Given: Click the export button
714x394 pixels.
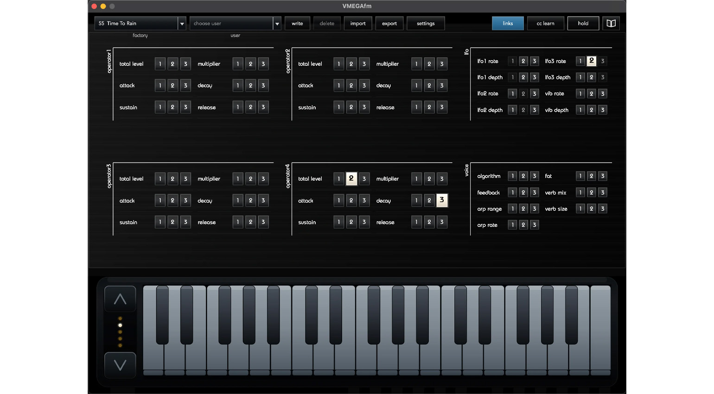Looking at the screenshot, I should [x=389, y=24].
